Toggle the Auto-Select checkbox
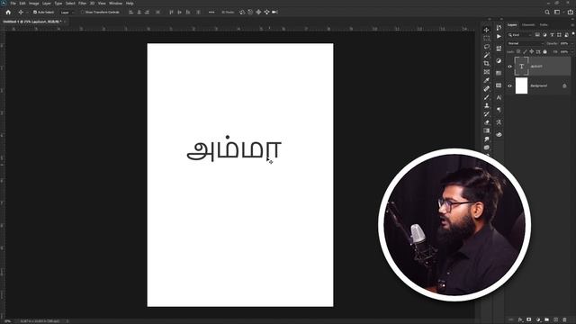Viewport: 576px width, 324px height. 35,12
